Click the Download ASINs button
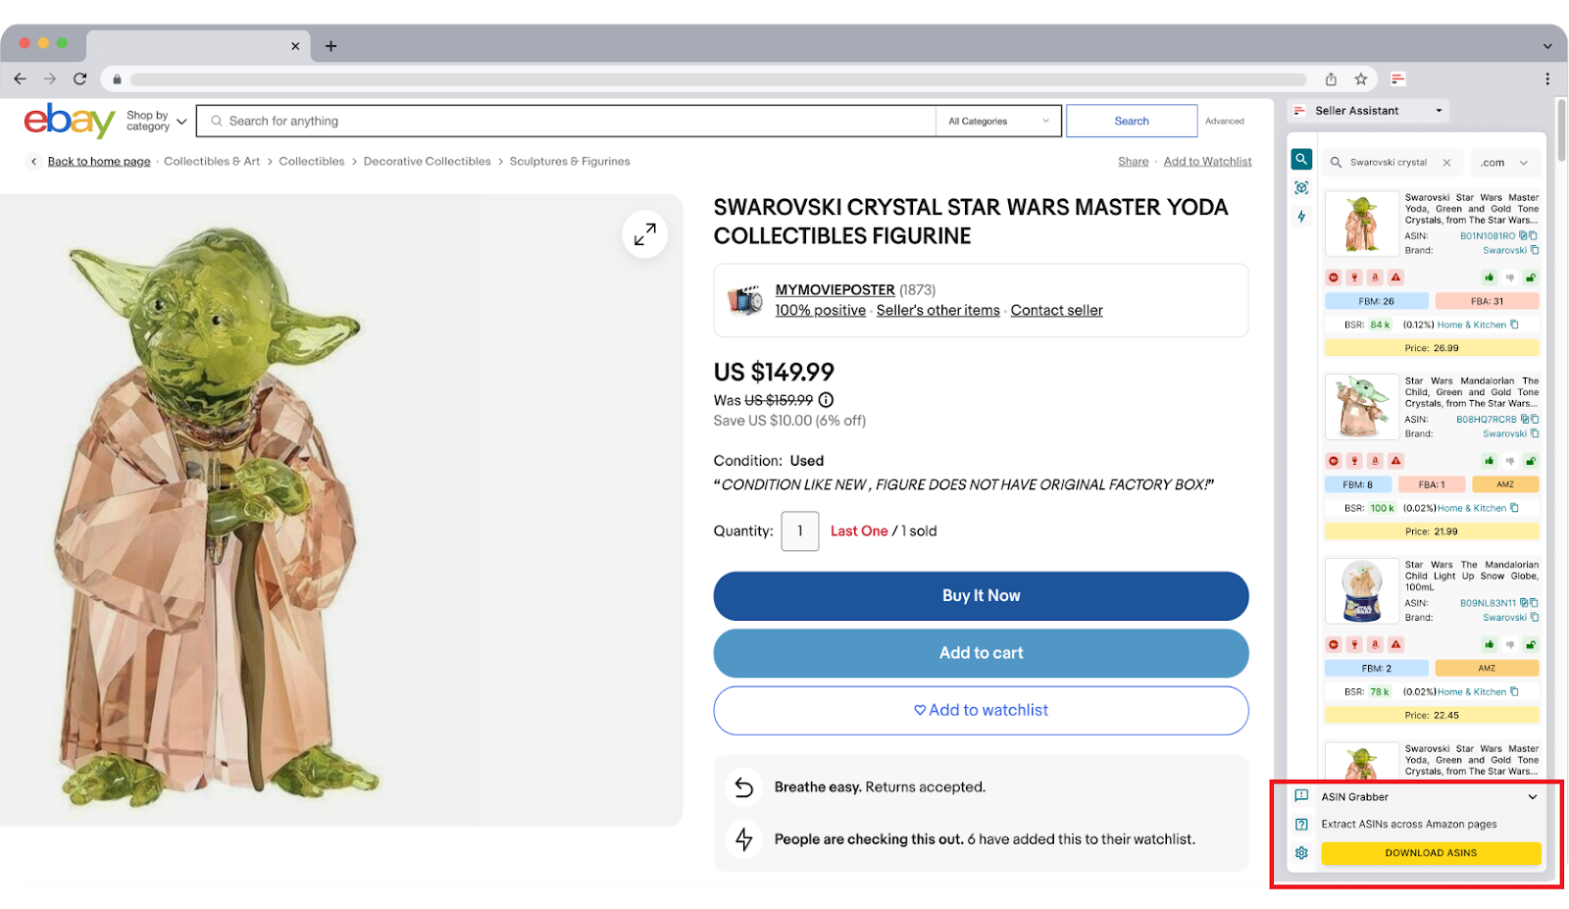 click(x=1431, y=853)
